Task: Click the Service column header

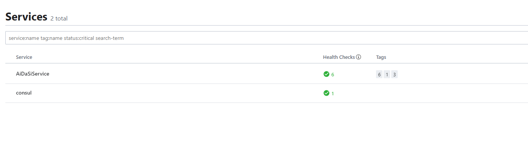Action: pos(24,57)
